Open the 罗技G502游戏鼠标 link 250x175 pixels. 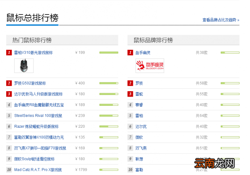(x=30, y=83)
